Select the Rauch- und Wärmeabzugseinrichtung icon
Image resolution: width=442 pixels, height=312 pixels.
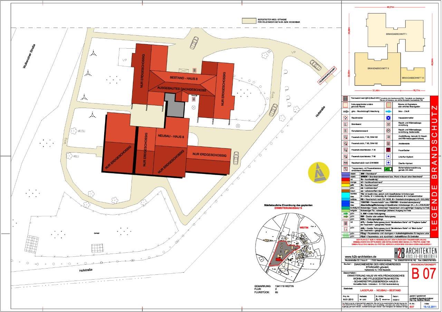pos(388,124)
